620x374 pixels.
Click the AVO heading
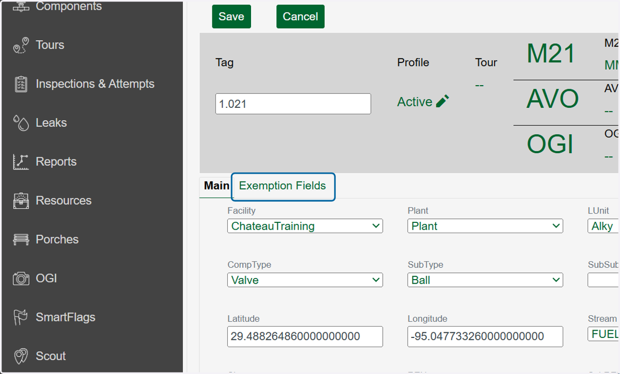pos(553,99)
